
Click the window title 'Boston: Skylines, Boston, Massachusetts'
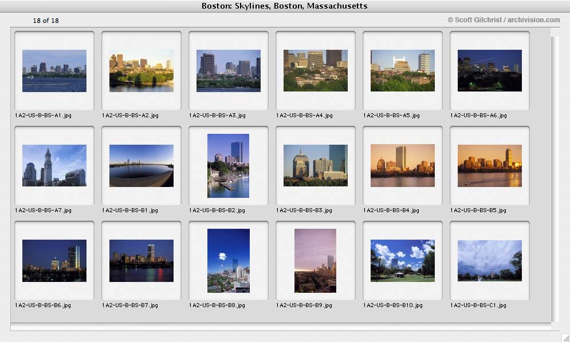coord(285,6)
